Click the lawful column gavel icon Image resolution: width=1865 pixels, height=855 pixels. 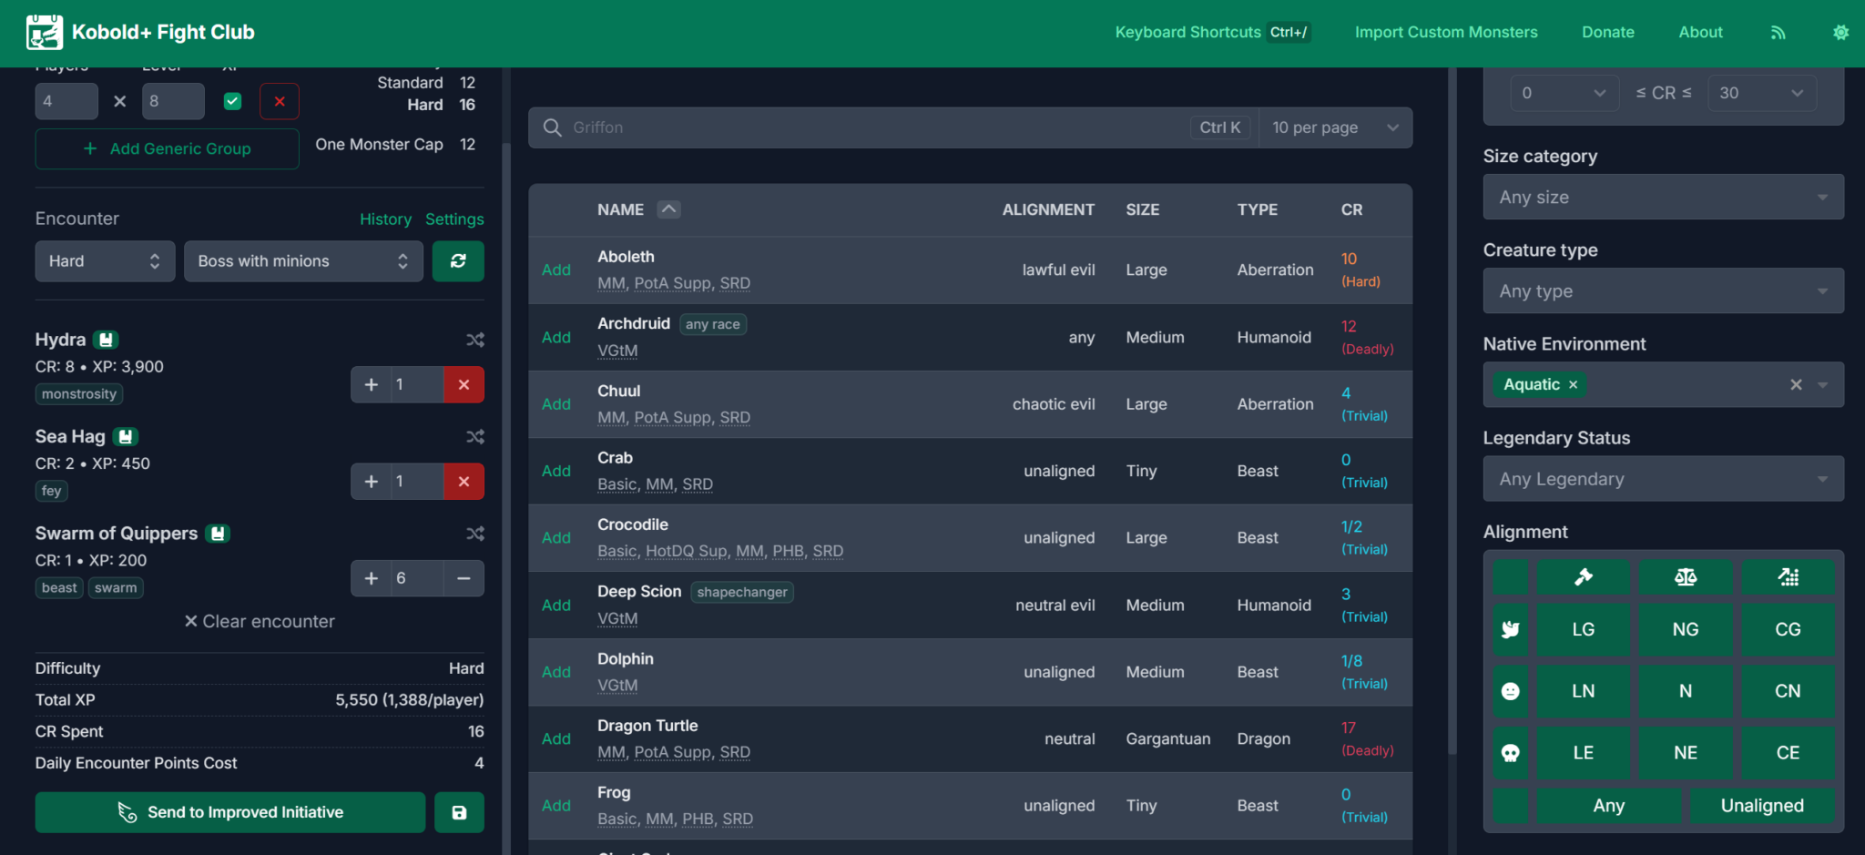click(1583, 577)
